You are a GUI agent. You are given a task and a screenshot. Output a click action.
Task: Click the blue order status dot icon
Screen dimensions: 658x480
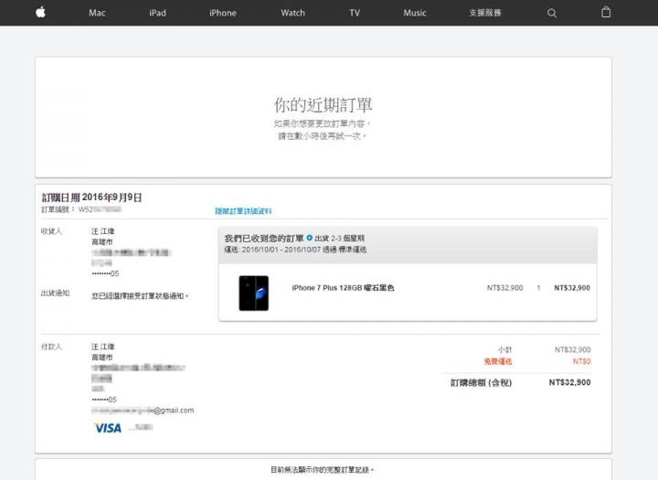(309, 238)
